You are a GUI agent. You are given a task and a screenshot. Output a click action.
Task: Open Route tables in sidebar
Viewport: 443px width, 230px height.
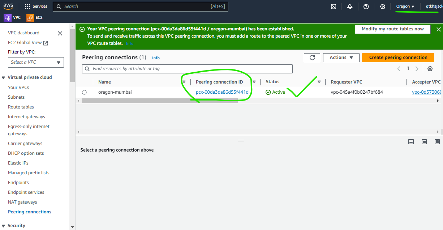[21, 107]
